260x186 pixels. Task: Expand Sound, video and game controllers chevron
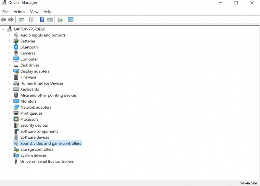[10, 143]
